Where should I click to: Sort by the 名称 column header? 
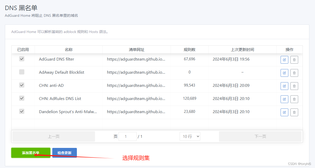pyautogui.click(x=69, y=50)
